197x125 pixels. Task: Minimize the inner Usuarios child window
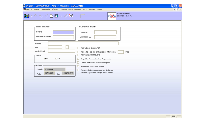(175, 9)
